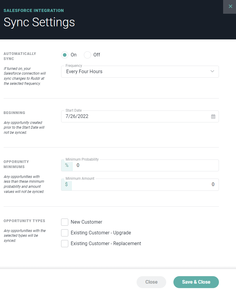Click the Existing Customer - Upgrade label
The height and width of the screenshot is (289, 236).
pyautogui.click(x=101, y=233)
